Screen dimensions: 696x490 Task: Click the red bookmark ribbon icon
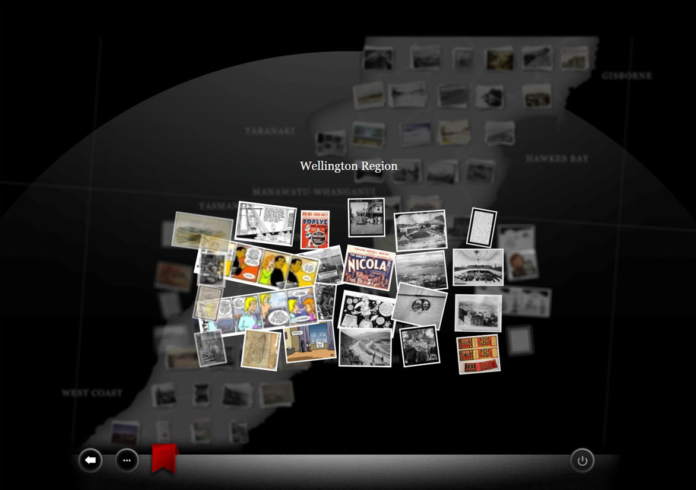coord(164,458)
